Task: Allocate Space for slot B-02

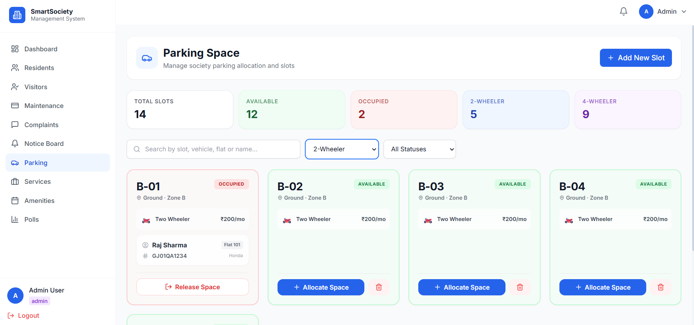Action: point(321,287)
